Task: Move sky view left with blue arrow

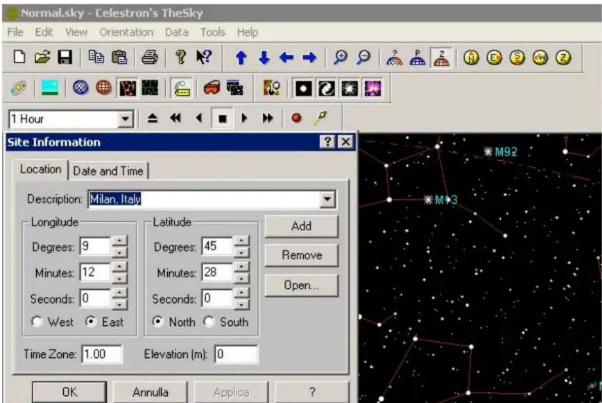Action: click(287, 58)
